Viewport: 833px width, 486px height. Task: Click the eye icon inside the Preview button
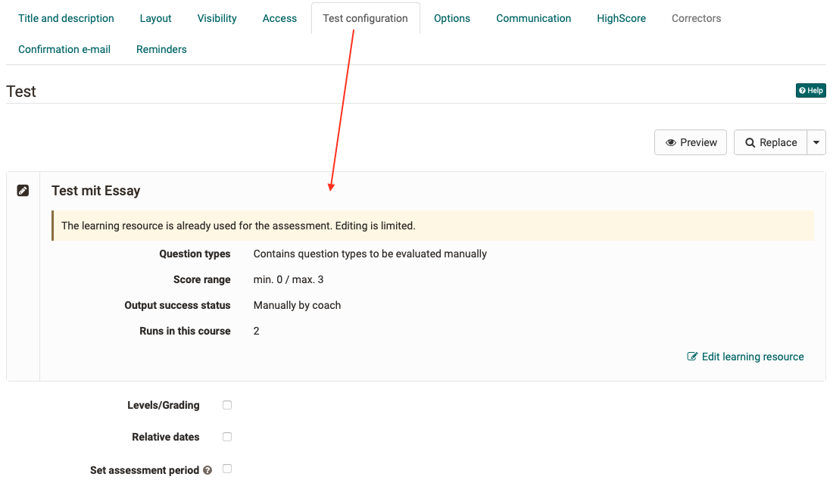pos(672,142)
